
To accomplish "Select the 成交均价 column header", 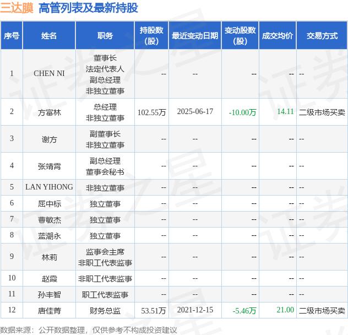I will point(278,36).
